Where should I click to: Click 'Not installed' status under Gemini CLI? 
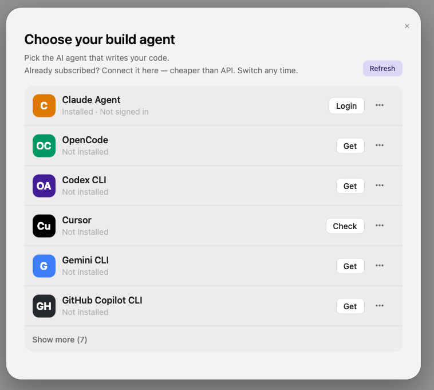click(85, 273)
